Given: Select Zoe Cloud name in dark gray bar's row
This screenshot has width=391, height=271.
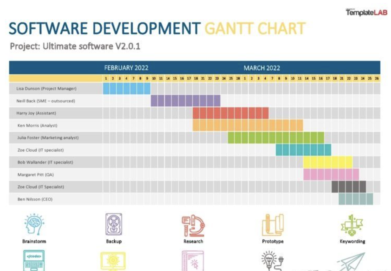Looking at the screenshot, I should click(x=41, y=187).
